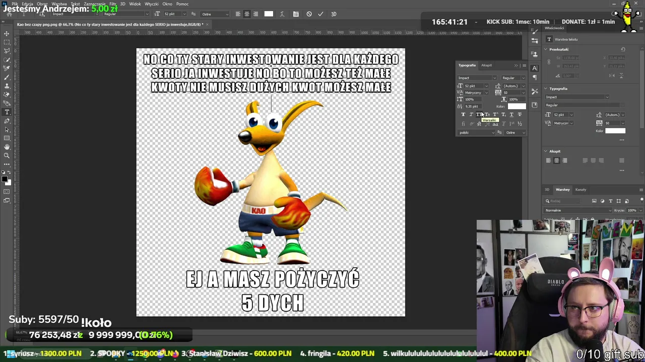Set foreground color swatch in toolbox
645x362 pixels.
click(x=5, y=178)
